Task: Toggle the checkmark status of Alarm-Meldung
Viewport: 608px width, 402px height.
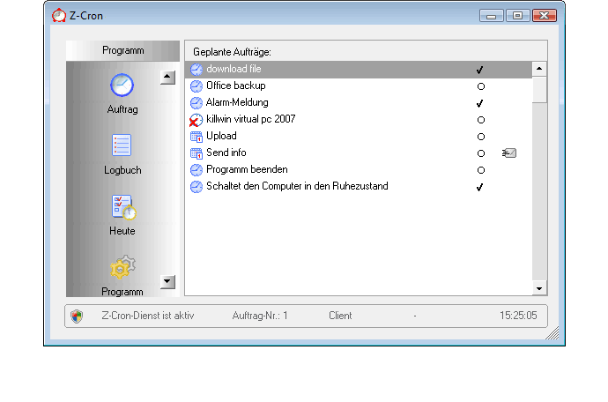Action: (480, 103)
